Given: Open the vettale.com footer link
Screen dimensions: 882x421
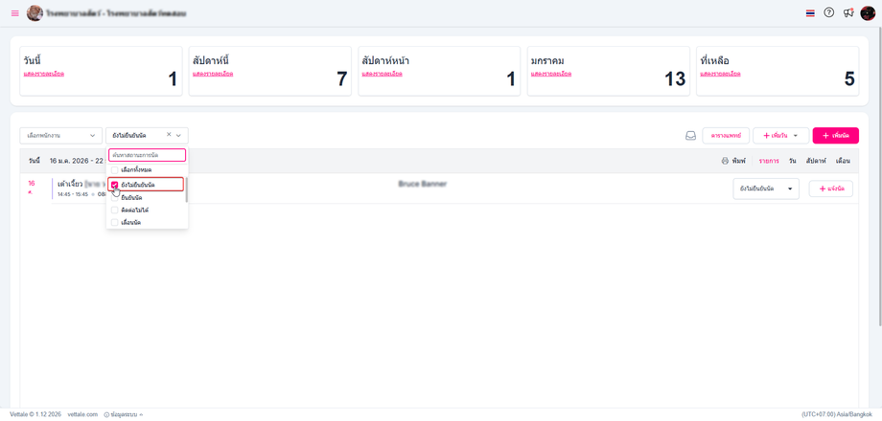Looking at the screenshot, I should point(82,414).
